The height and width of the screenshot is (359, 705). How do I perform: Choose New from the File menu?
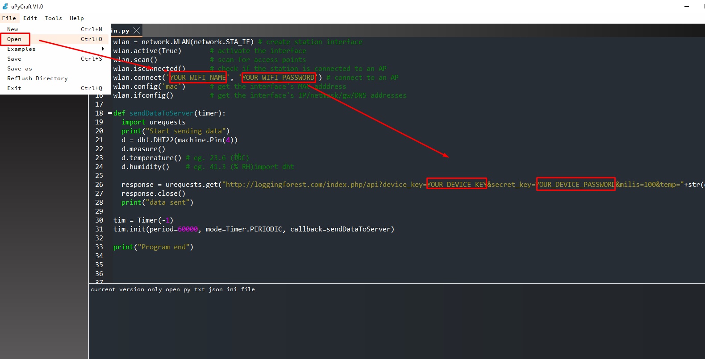(54, 29)
